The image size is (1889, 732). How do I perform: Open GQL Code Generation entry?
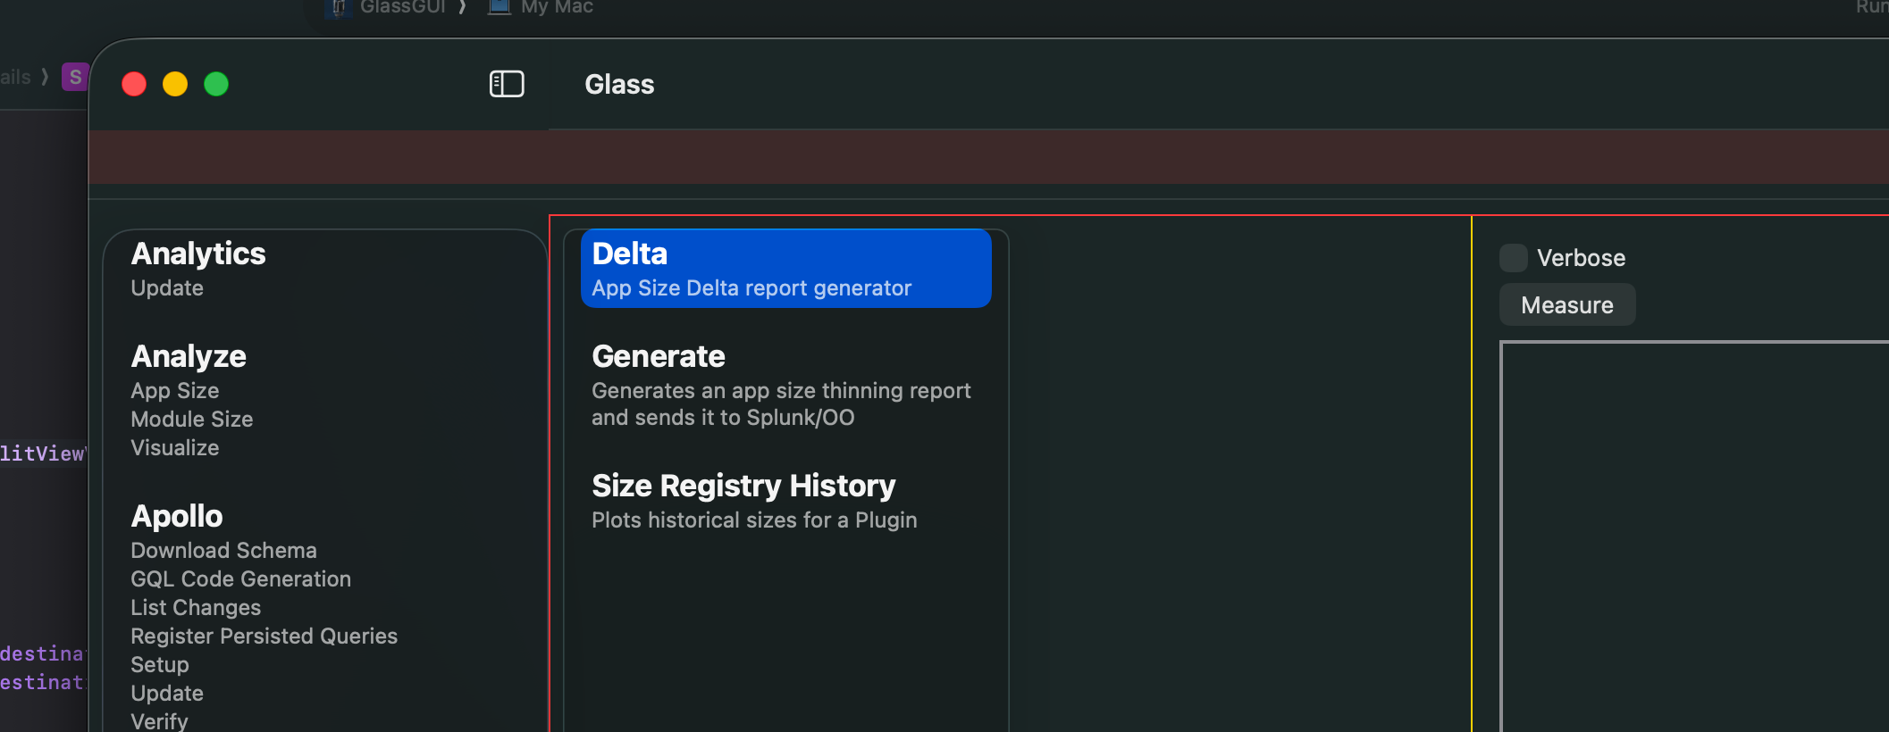pos(241,579)
